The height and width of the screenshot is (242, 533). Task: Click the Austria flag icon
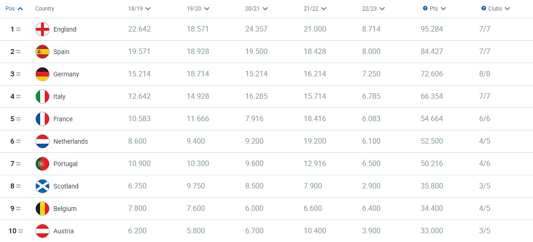42,231
